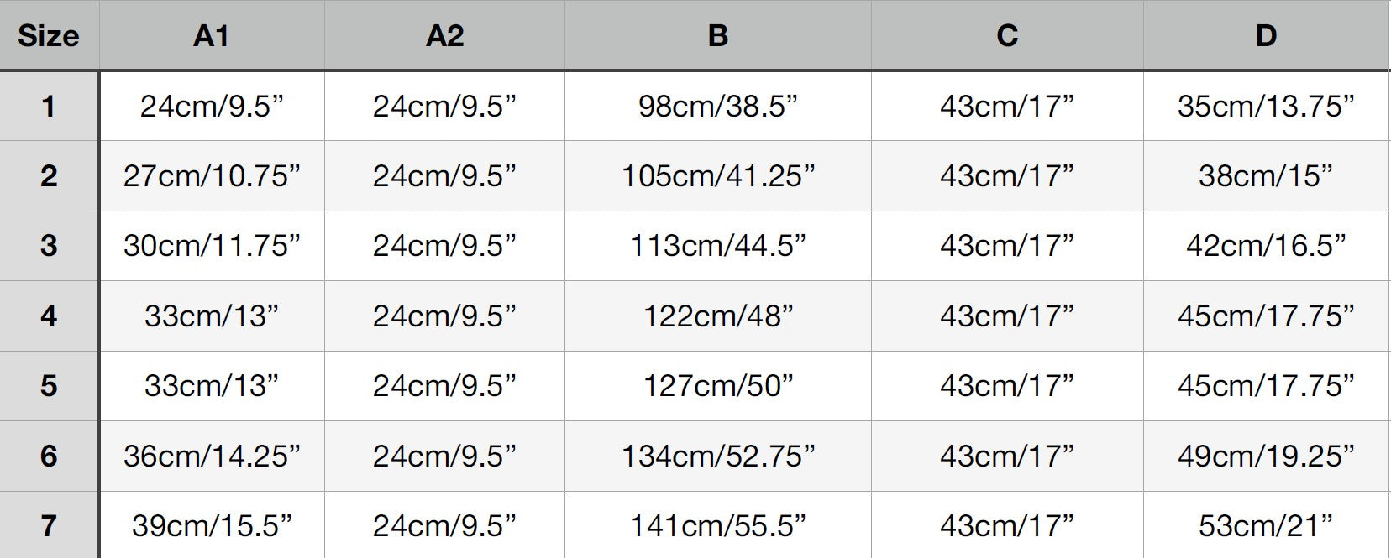The height and width of the screenshot is (558, 1391).
Task: Click the 113cm/44.5" cell
Action: (717, 246)
